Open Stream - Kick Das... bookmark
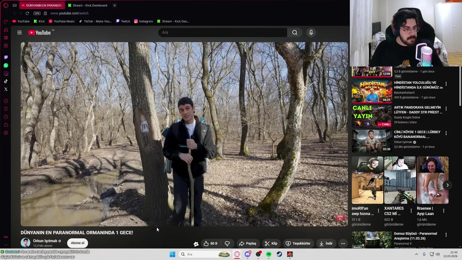The width and height of the screenshot is (462, 260). pos(173,21)
